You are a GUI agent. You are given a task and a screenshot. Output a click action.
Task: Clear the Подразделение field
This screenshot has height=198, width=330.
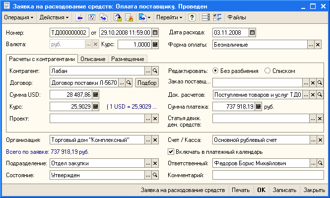155,163
